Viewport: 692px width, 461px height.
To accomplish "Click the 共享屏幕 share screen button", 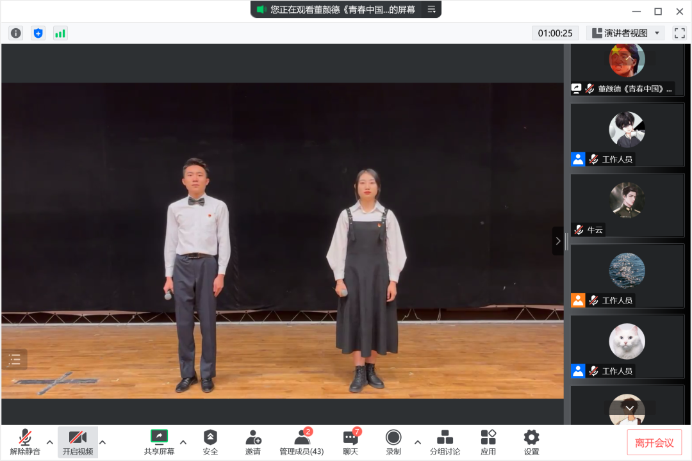I will pos(159,442).
